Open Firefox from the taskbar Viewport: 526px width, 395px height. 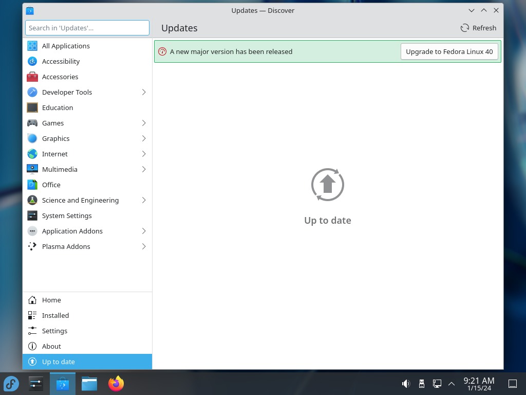click(x=116, y=384)
